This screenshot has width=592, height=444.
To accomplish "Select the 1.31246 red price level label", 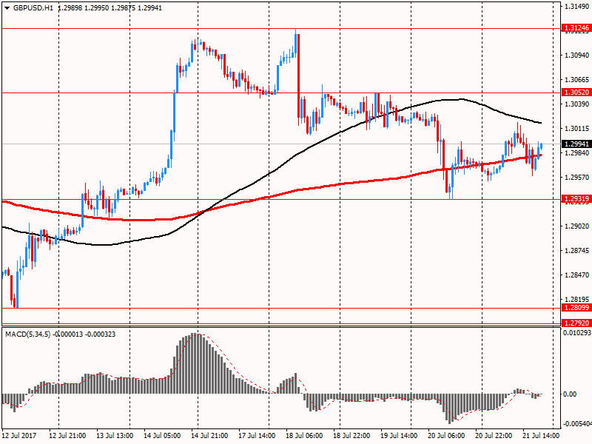I will tap(576, 28).
